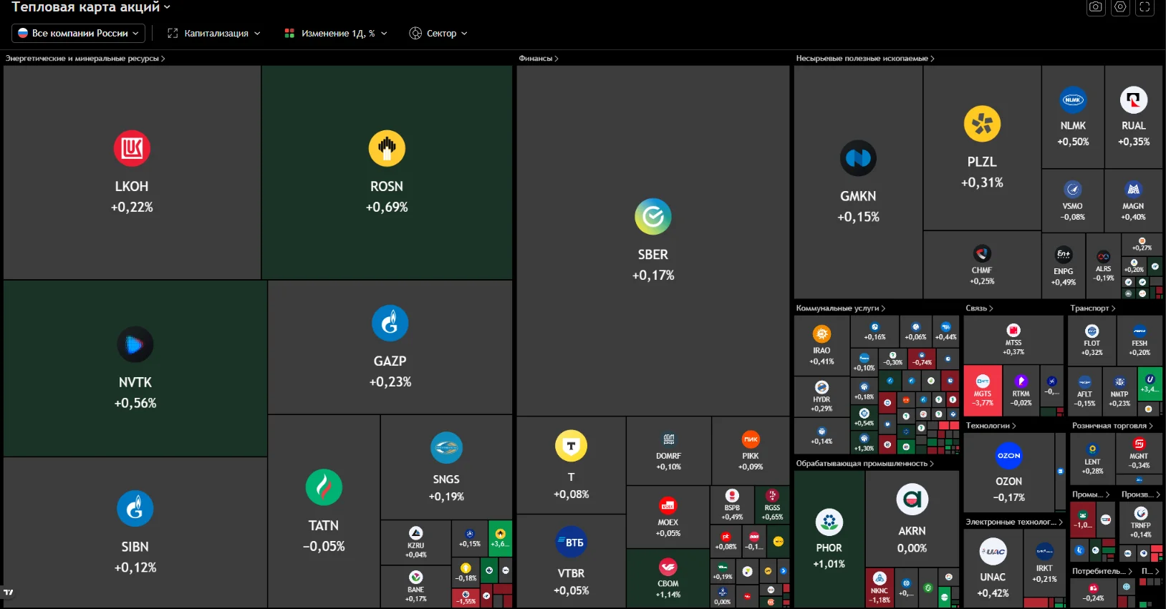Viewport: 1166px width, 609px height.
Task: Click the IRAO orange logo
Action: (x=821, y=333)
